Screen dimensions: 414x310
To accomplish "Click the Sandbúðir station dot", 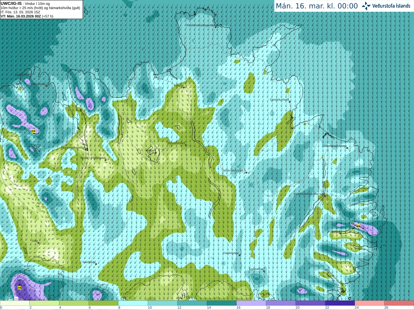I will (x=96, y=264).
